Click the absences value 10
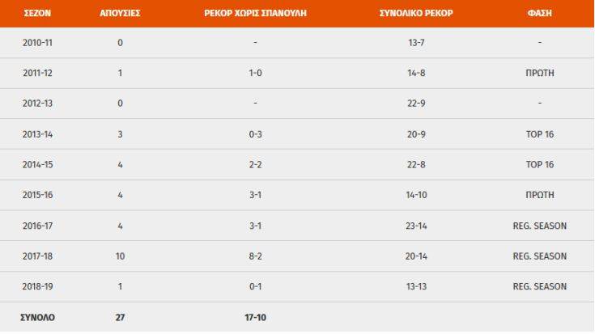595x334 pixels. pyautogui.click(x=120, y=256)
